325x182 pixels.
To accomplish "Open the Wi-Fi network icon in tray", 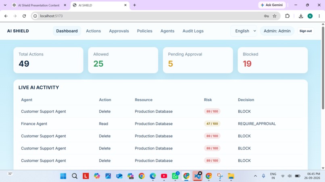I will coord(283,176).
